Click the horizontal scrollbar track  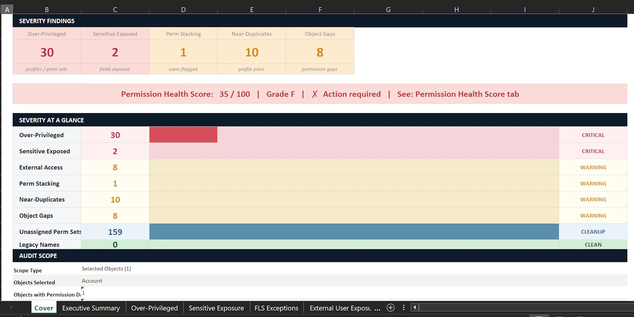tap(526, 308)
